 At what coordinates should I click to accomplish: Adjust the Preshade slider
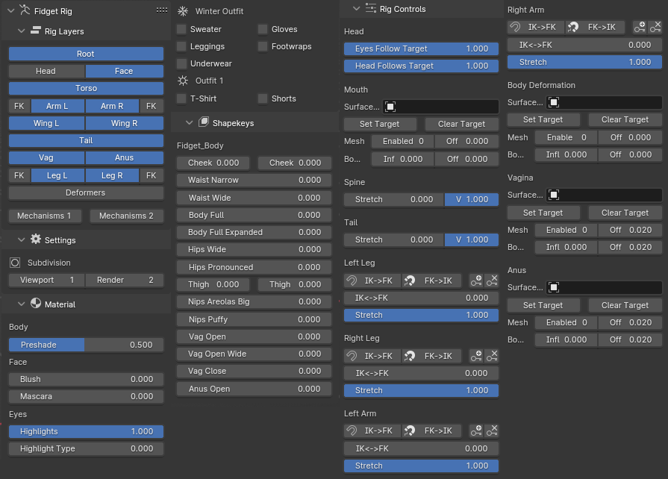(86, 345)
